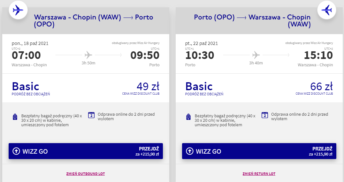Click the up-arrow icon on the return WIZZ GO button
This screenshot has width=344, height=182.
(x=189, y=151)
